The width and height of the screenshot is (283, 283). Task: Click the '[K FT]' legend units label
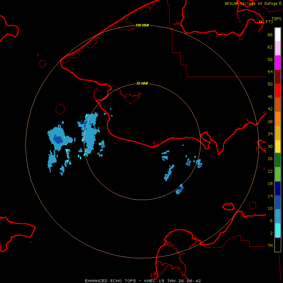266,22
